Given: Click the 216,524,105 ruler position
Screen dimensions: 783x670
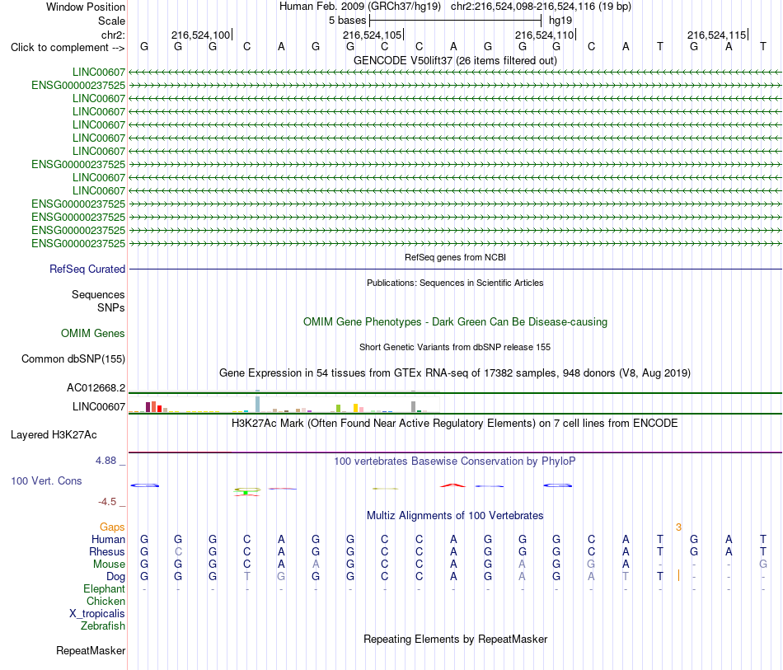Looking at the screenshot, I should click(372, 35).
